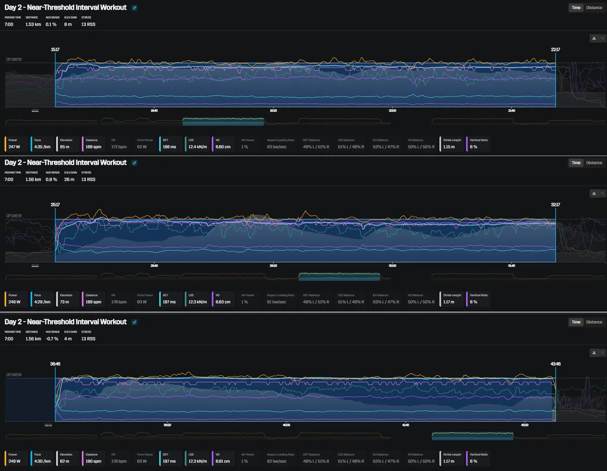Select Distance tab in the 0.9 % grade panel
The image size is (607, 471).
tap(594, 163)
